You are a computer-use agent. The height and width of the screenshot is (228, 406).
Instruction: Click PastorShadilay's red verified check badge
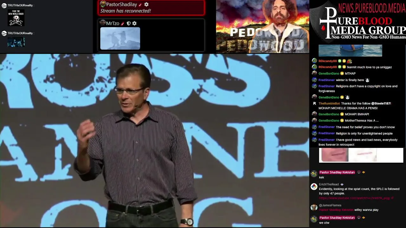[140, 5]
